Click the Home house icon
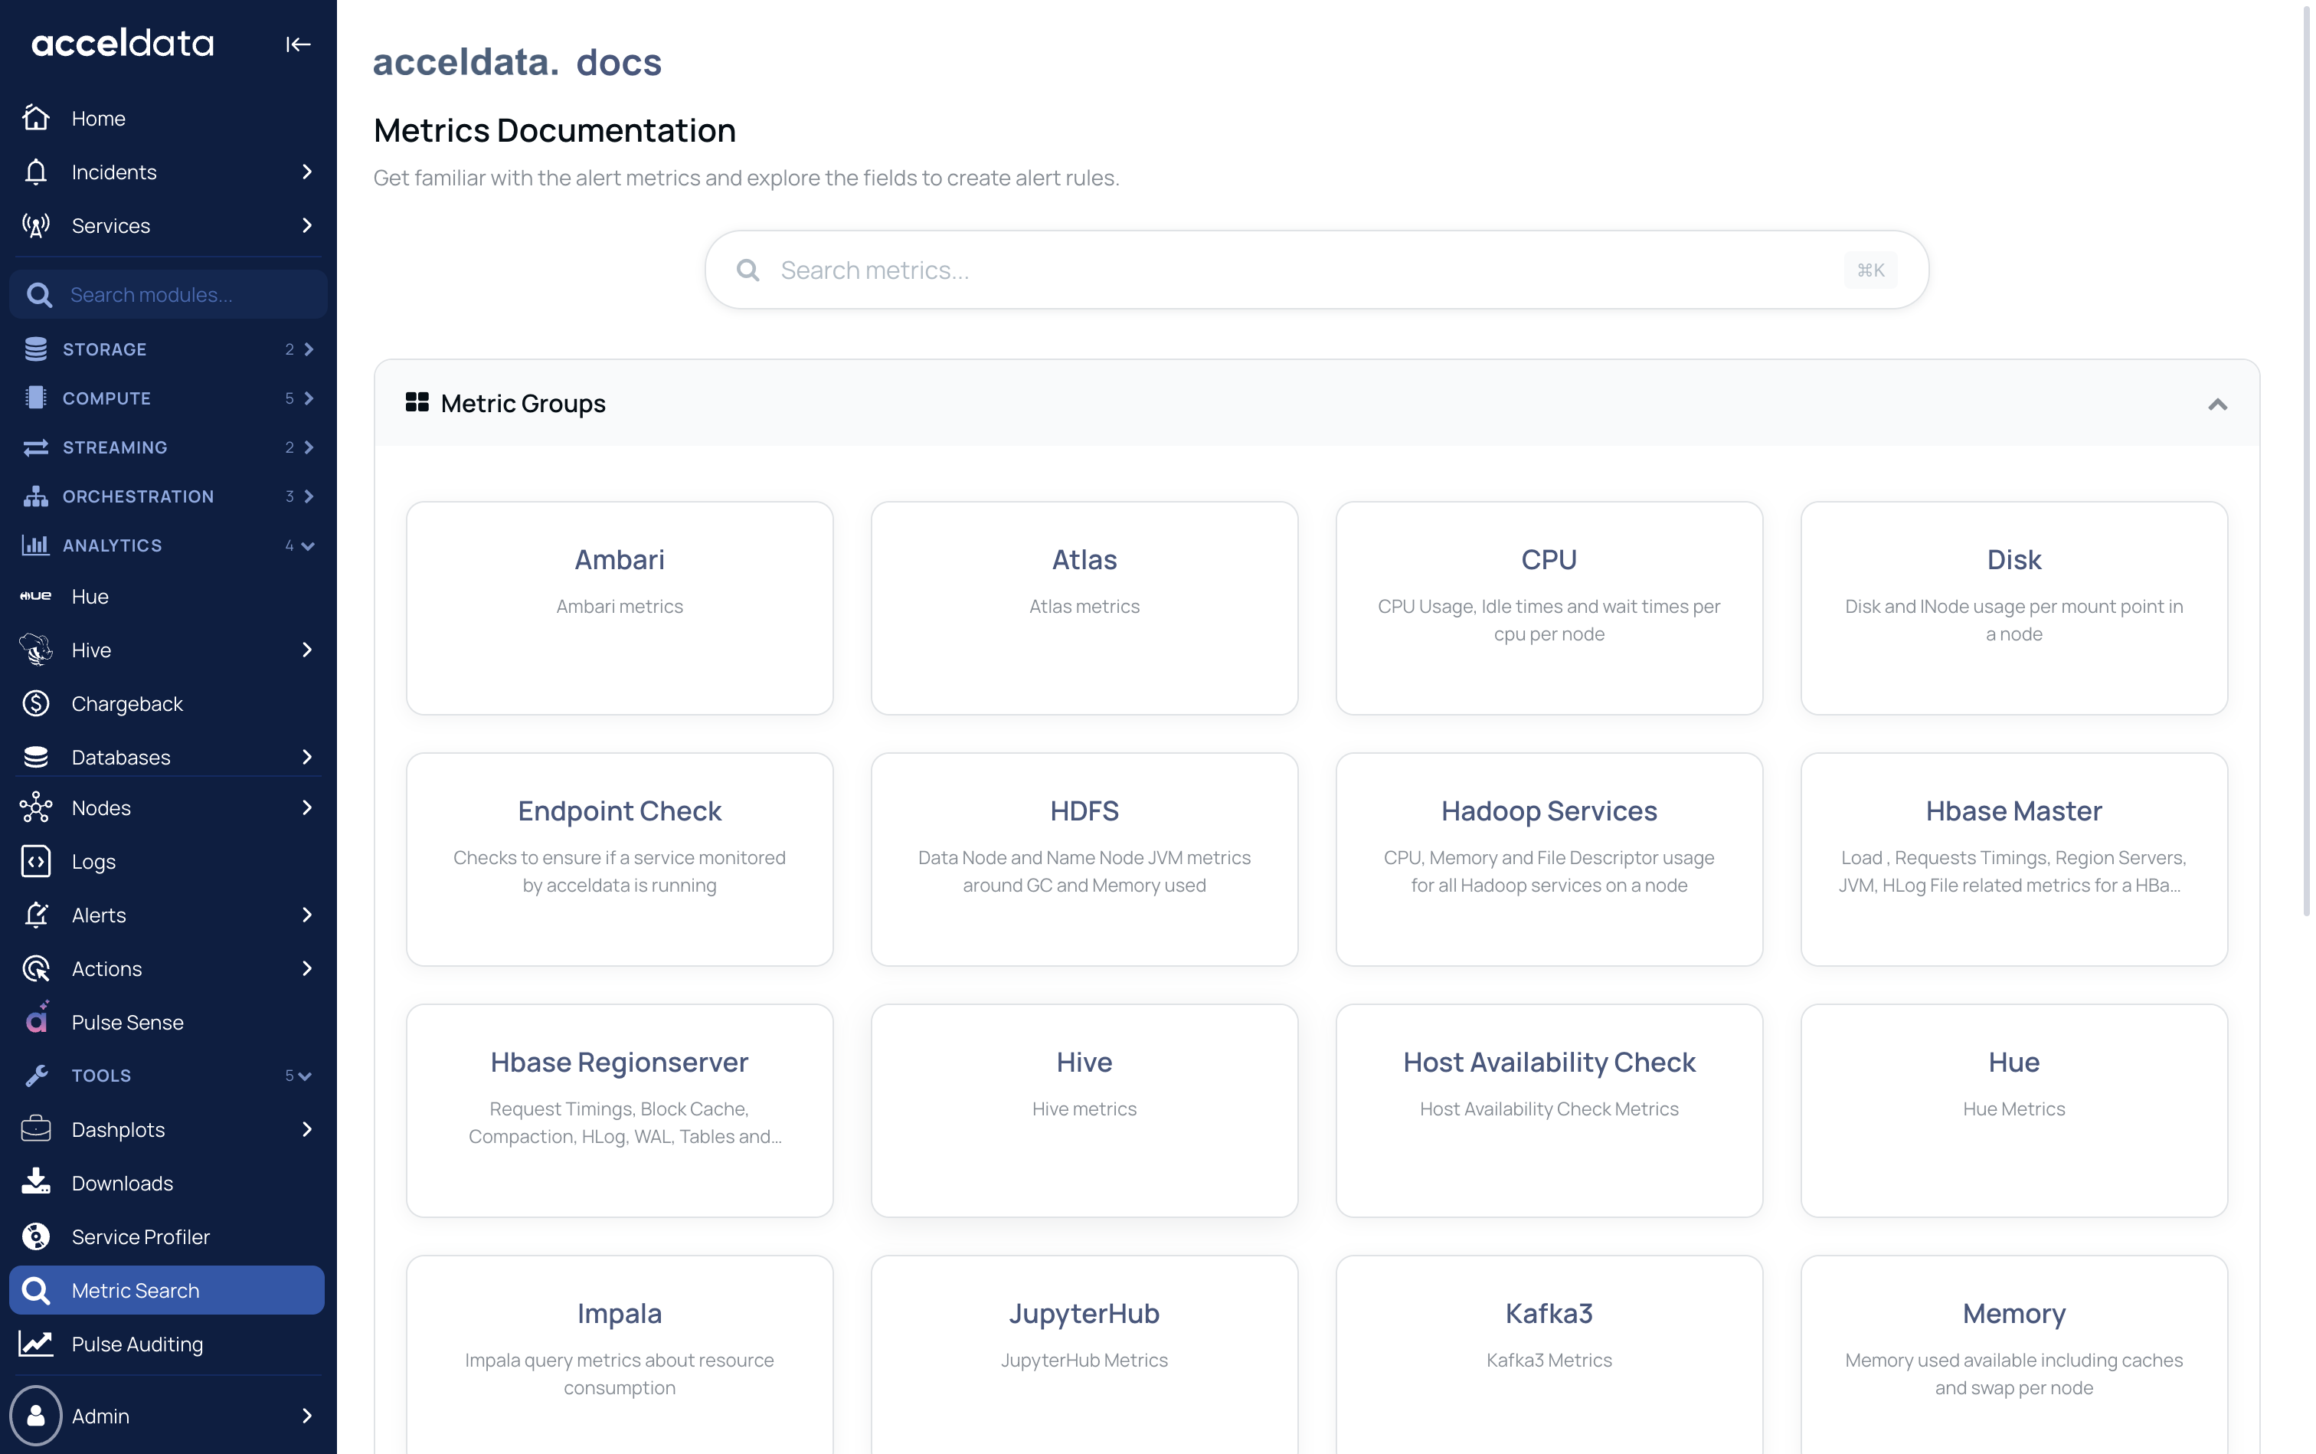This screenshot has width=2316, height=1454. pos(37,117)
